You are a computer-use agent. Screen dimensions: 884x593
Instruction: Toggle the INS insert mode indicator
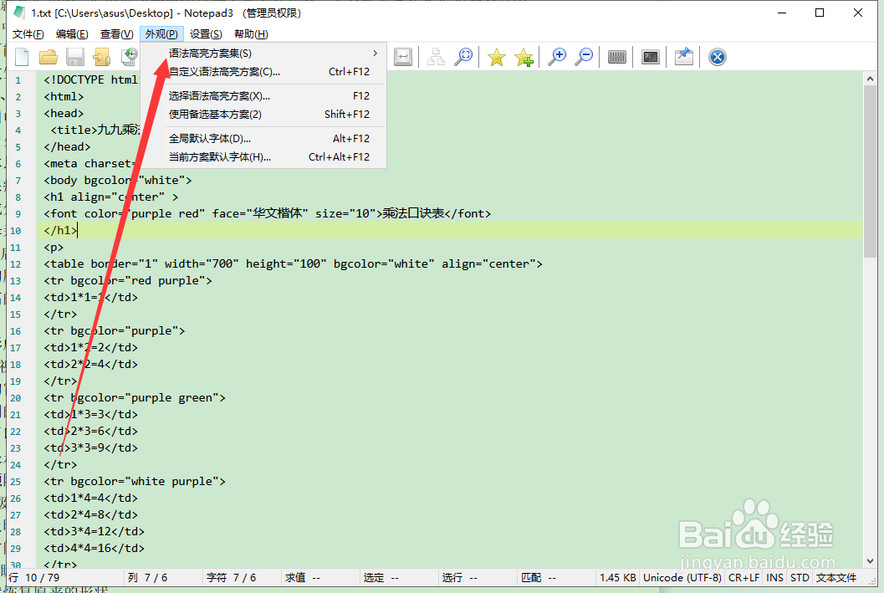[x=774, y=578]
